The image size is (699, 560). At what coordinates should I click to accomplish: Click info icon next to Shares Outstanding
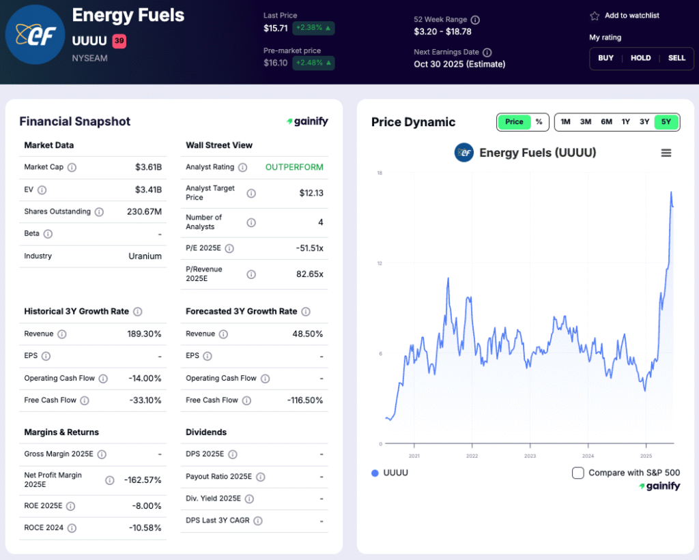99,212
